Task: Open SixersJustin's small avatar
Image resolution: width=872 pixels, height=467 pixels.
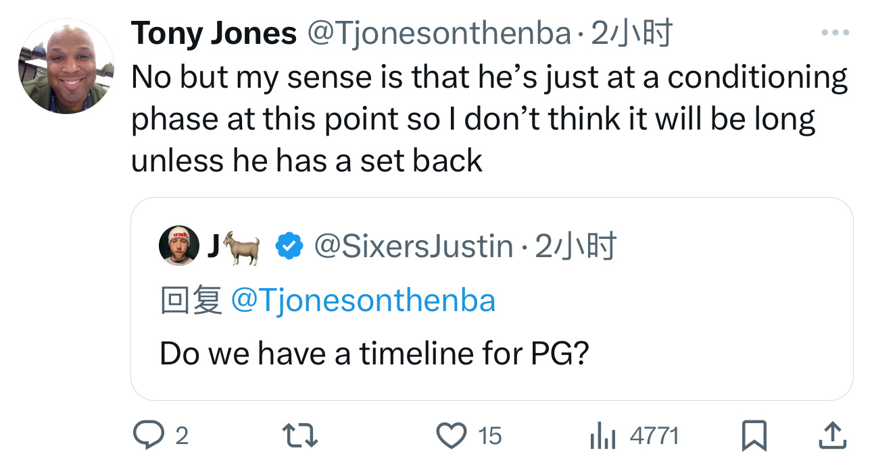Action: pyautogui.click(x=179, y=246)
